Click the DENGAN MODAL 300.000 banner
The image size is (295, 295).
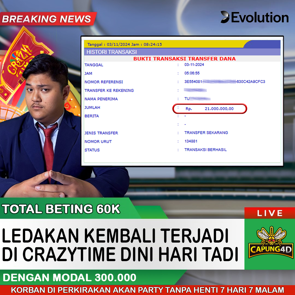tap(70, 278)
